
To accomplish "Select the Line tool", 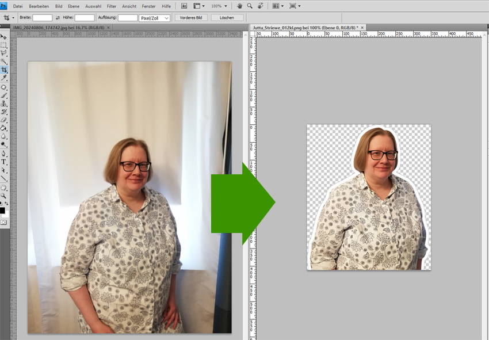I will pyautogui.click(x=3, y=178).
